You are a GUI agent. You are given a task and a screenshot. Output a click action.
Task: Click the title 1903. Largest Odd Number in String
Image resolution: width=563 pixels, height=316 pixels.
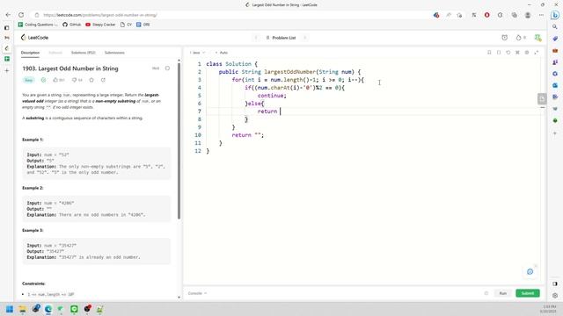tap(70, 68)
